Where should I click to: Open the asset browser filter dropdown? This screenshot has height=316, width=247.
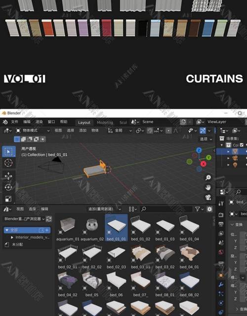point(199,209)
